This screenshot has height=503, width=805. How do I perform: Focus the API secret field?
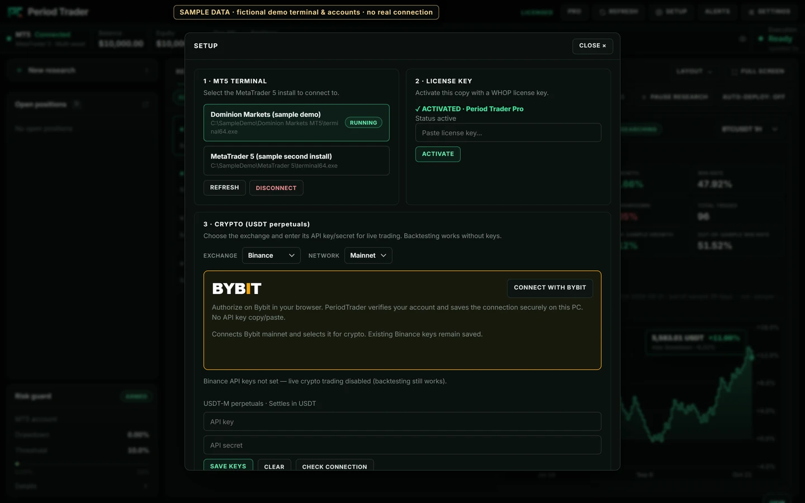click(402, 445)
